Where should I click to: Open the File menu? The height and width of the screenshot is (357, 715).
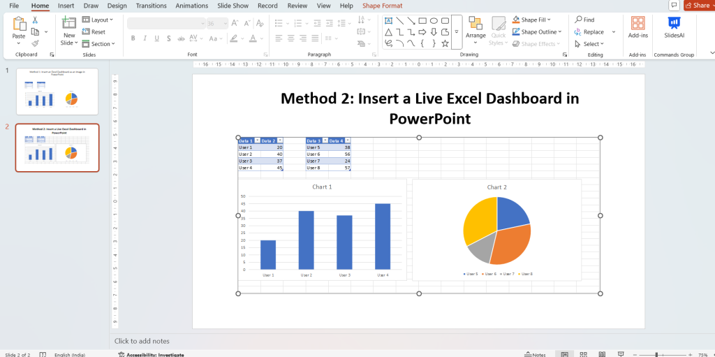click(14, 6)
